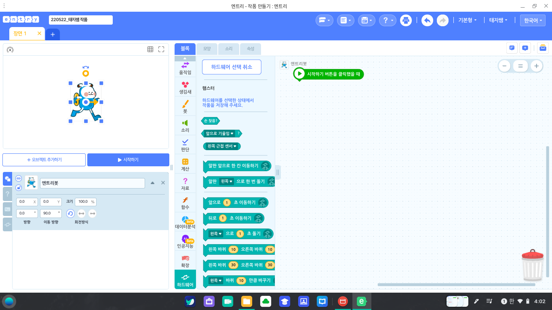This screenshot has height=310, width=552.
Task: Select the left-right rotation method
Action: click(x=81, y=214)
